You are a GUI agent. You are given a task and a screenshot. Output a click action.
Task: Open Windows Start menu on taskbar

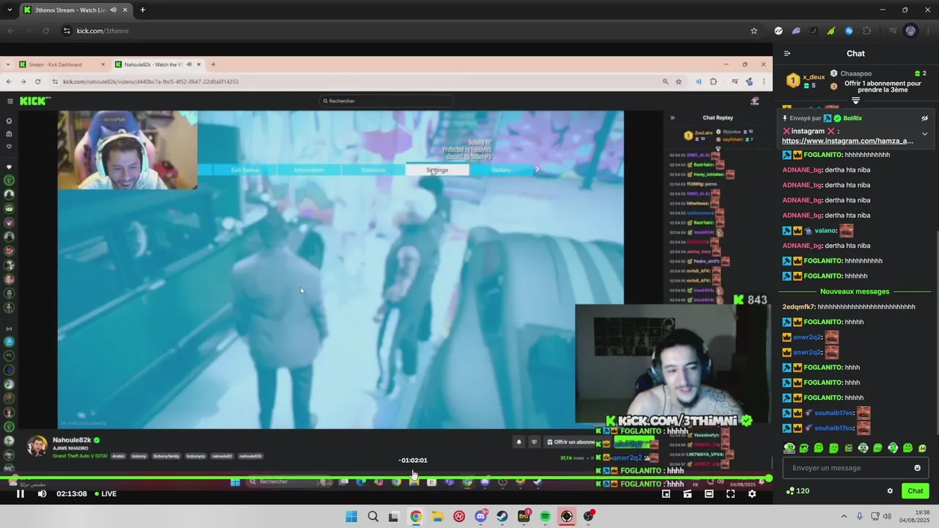351,516
